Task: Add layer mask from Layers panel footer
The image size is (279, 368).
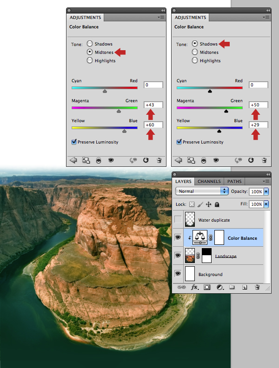Action: (x=207, y=287)
